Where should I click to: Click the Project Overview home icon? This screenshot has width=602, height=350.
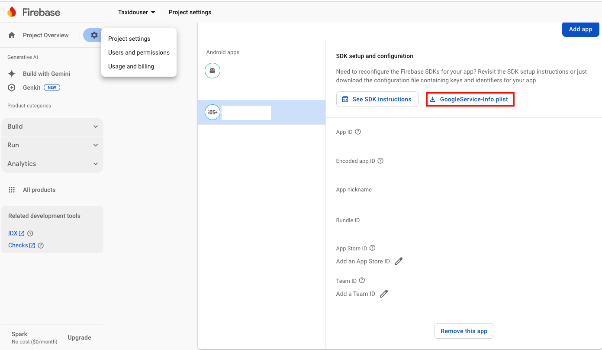click(x=12, y=35)
